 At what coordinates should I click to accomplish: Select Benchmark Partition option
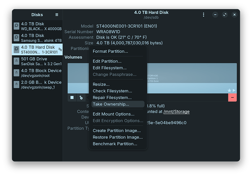(x=115, y=144)
